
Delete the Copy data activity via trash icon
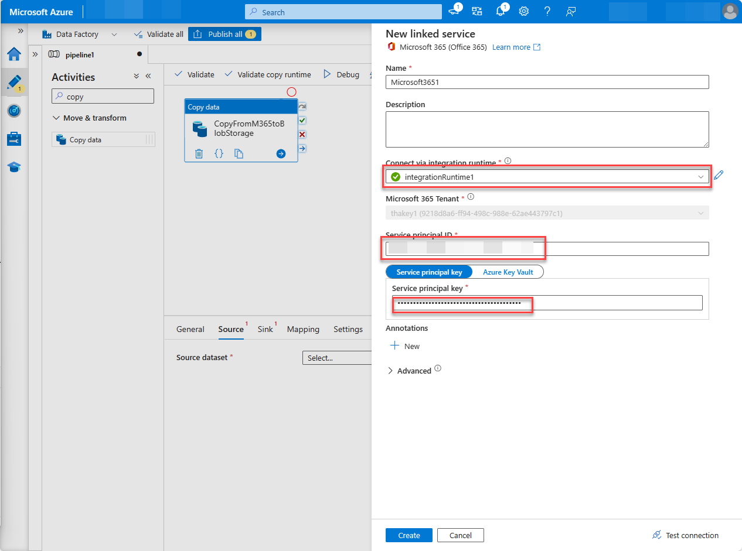(x=199, y=153)
